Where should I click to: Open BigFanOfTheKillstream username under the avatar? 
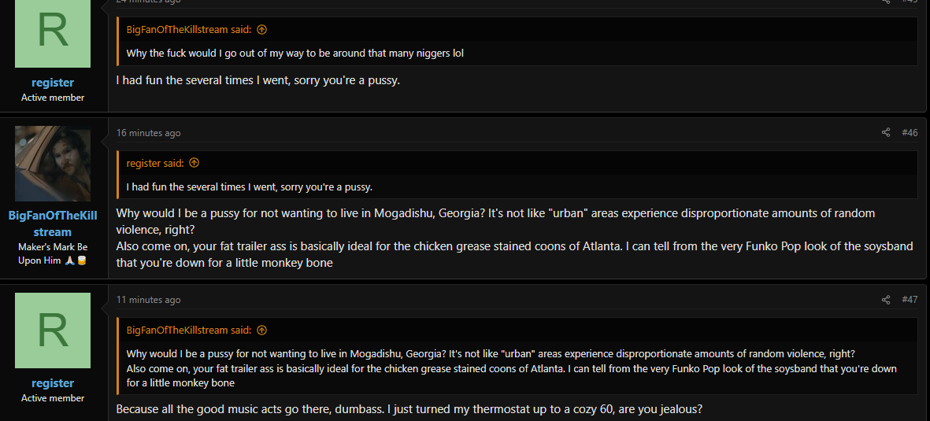pyautogui.click(x=53, y=223)
